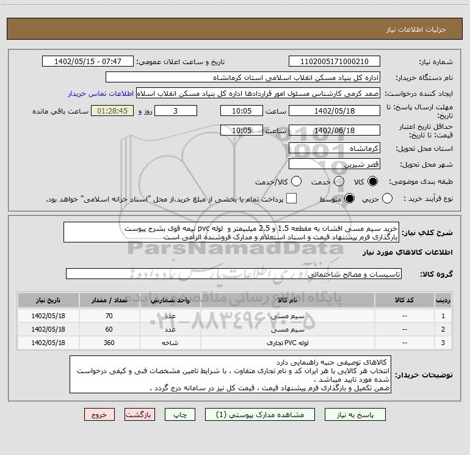Toggle the Islamic treasury payment checkbox
This screenshot has width=470, height=455.
291,198
